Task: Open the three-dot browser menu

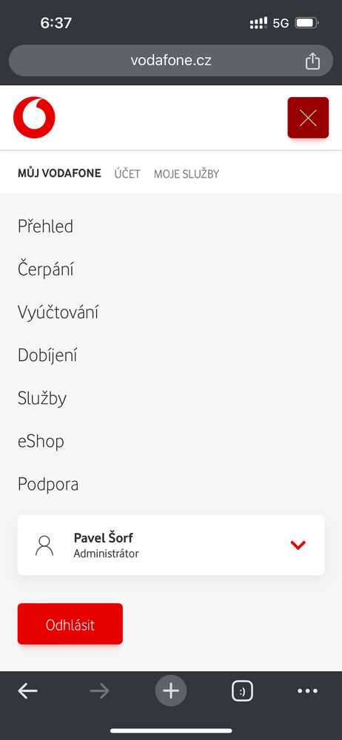Action: click(x=307, y=691)
